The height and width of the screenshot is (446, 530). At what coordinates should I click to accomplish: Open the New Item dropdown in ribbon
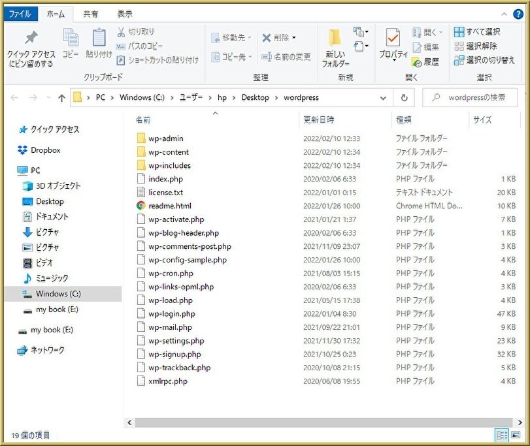pyautogui.click(x=361, y=32)
